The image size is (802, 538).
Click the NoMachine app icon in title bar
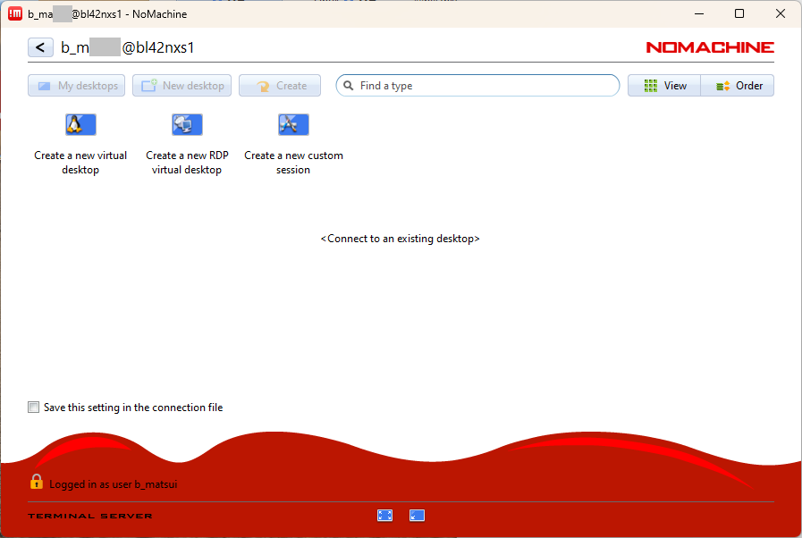pyautogui.click(x=15, y=13)
